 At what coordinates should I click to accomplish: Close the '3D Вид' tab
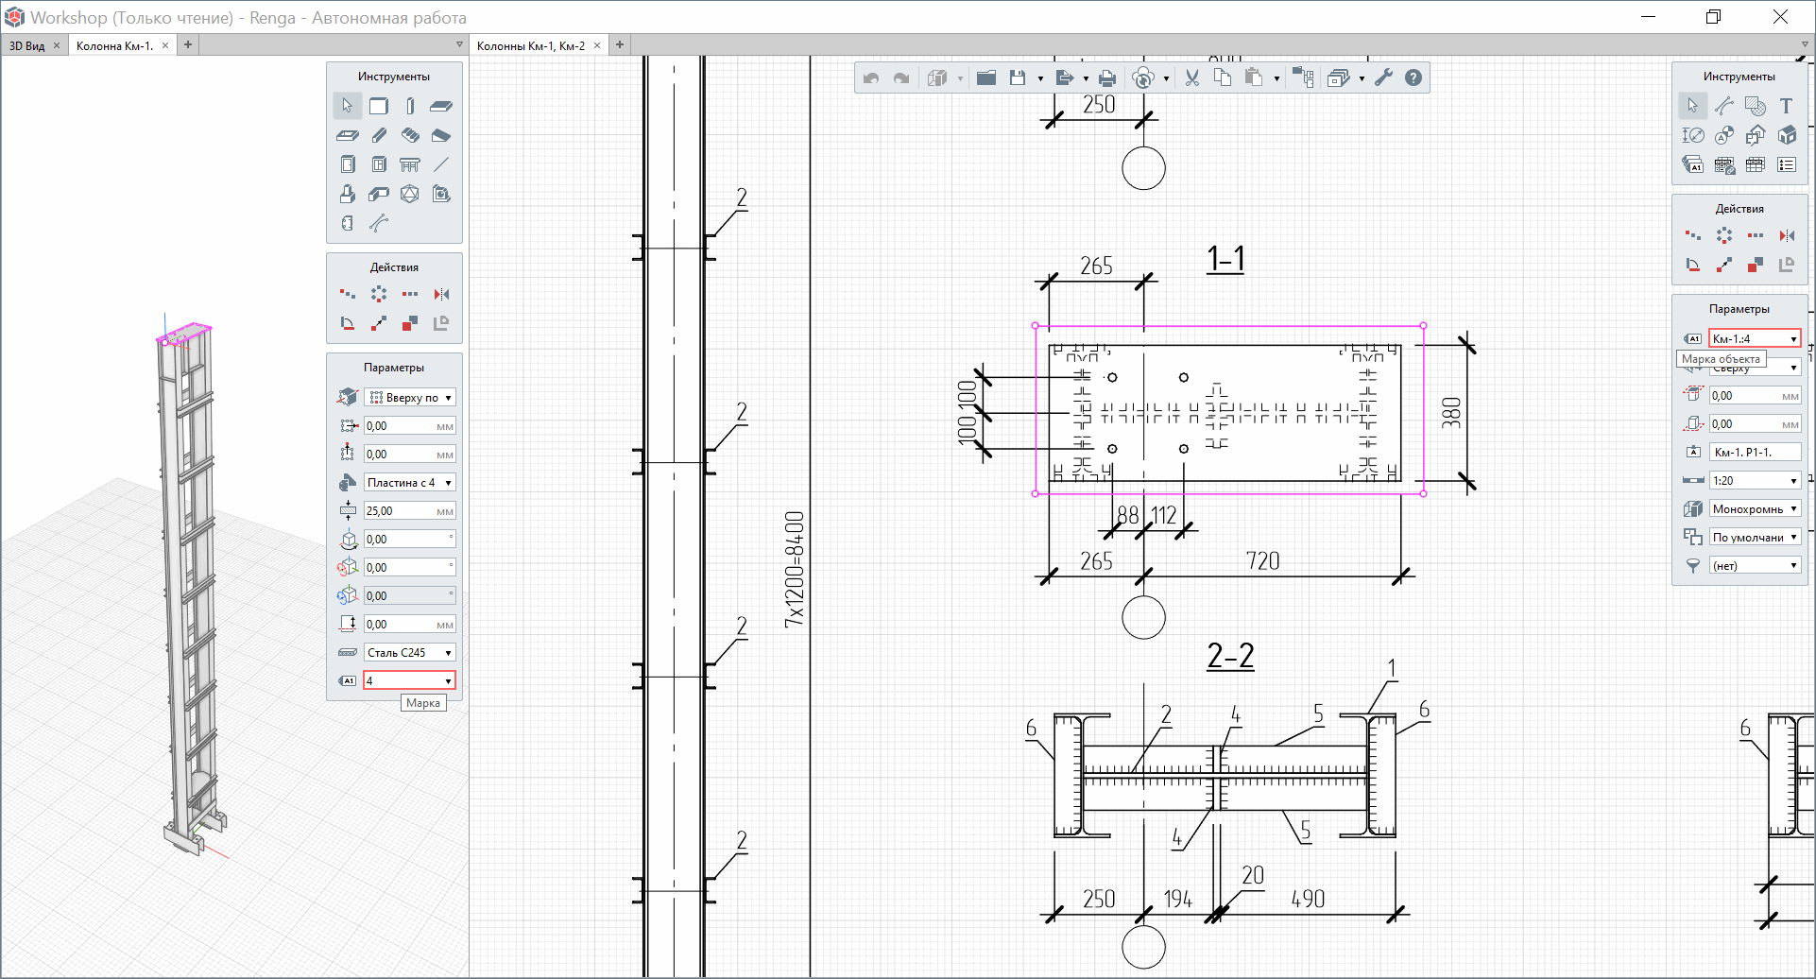(x=57, y=45)
